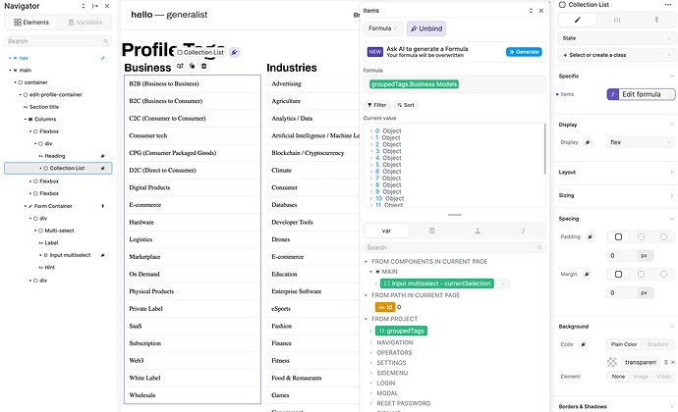Select the edit pencil tab in right panel
The image size is (678, 412).
click(x=577, y=20)
